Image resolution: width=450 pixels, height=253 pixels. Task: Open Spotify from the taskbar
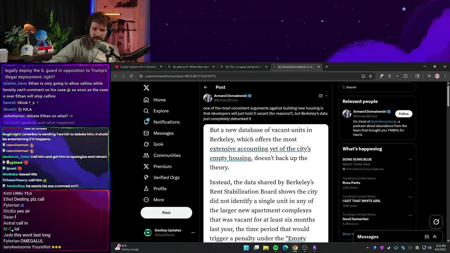coord(276,248)
